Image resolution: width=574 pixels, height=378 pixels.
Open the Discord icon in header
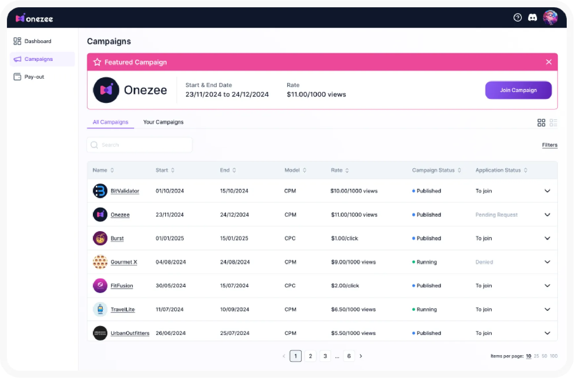[x=532, y=18]
